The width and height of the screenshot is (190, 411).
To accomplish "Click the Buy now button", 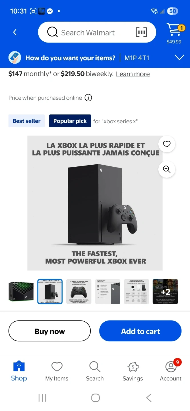I will [50, 331].
